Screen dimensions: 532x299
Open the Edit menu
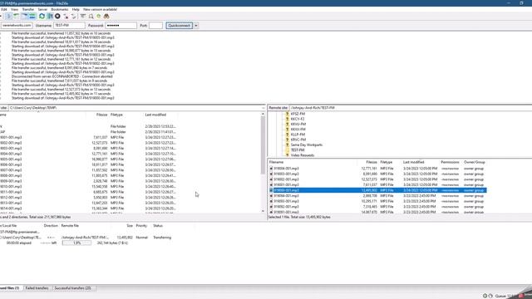pyautogui.click(x=3, y=9)
